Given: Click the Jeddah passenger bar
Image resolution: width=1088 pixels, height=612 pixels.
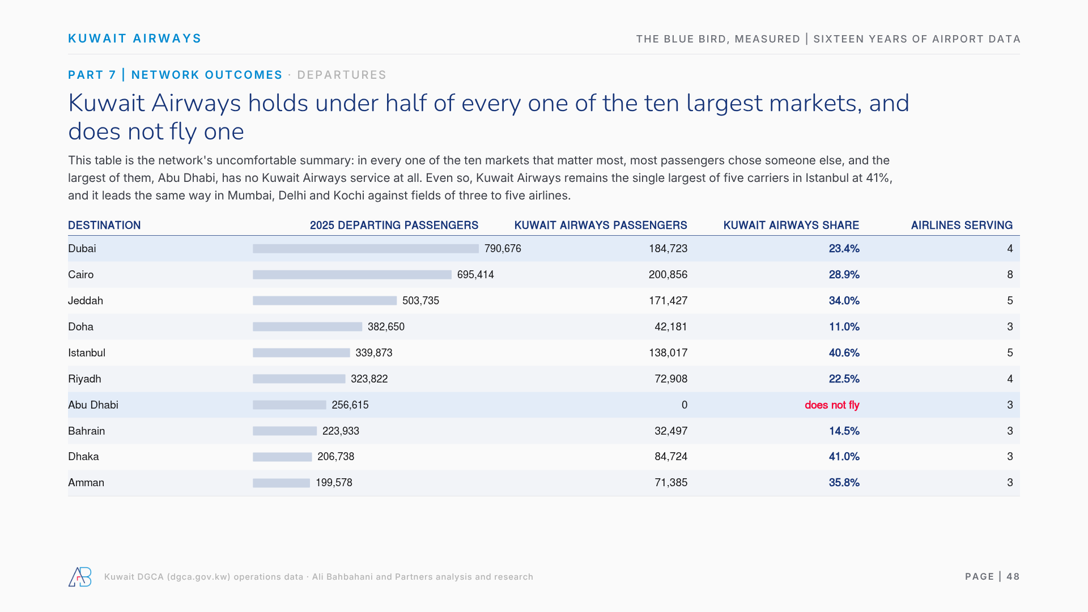Looking at the screenshot, I should click(x=325, y=301).
